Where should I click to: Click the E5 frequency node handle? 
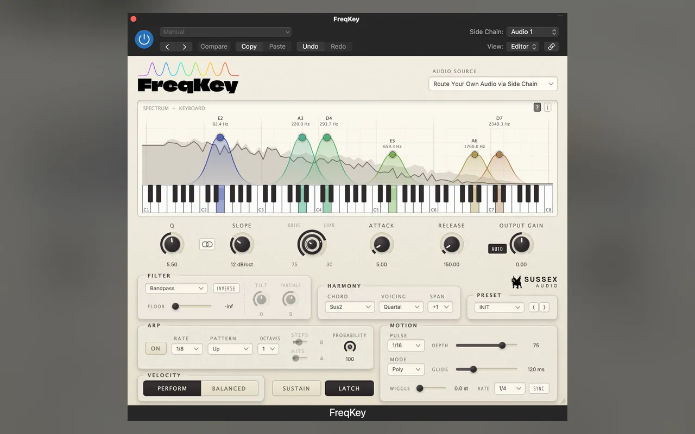tap(393, 155)
